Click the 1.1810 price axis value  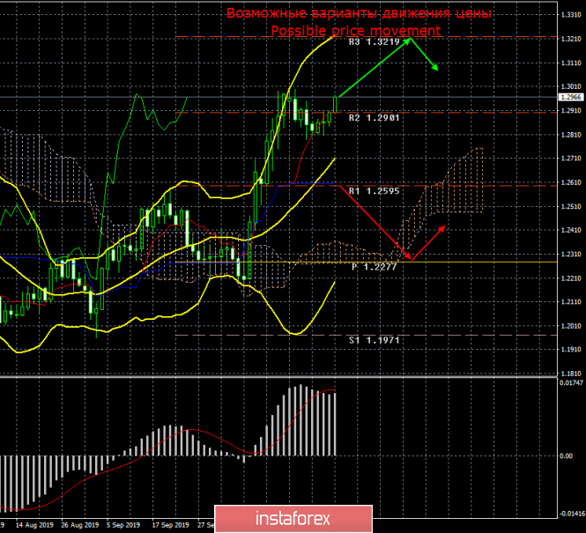coord(571,374)
